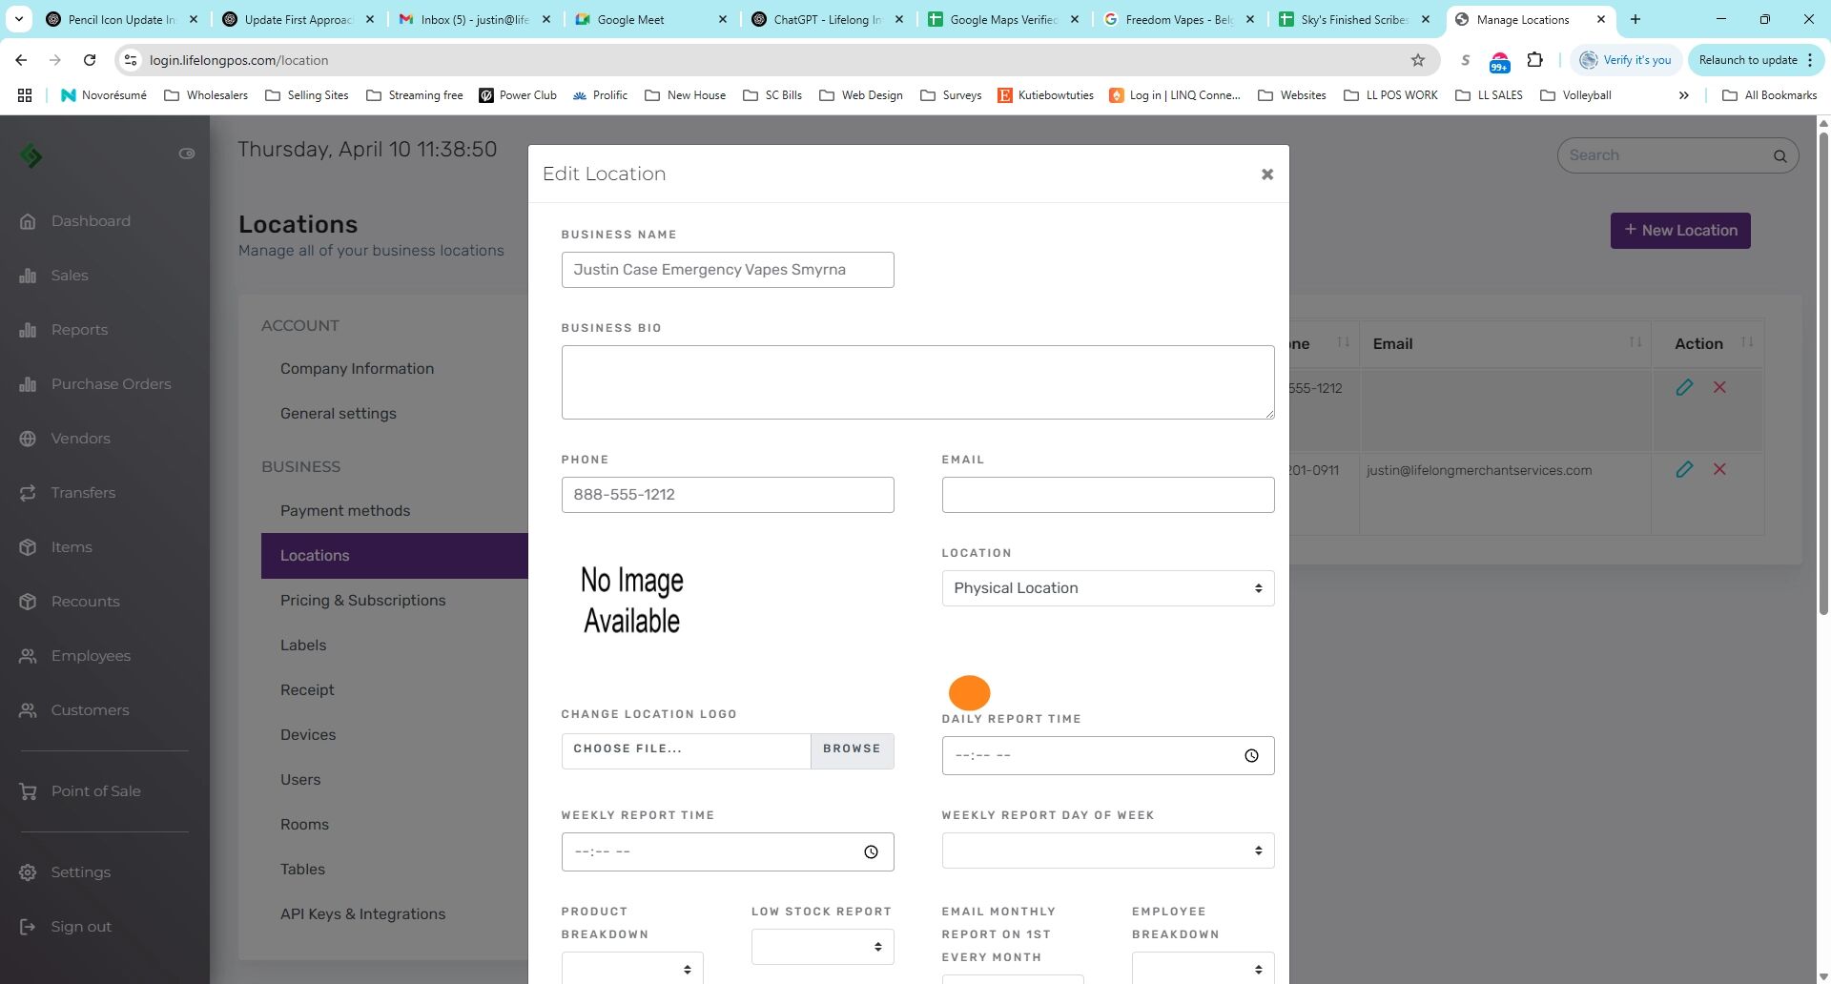Click Vendors globe icon
Viewport: 1831px width, 984px height.
click(x=28, y=439)
